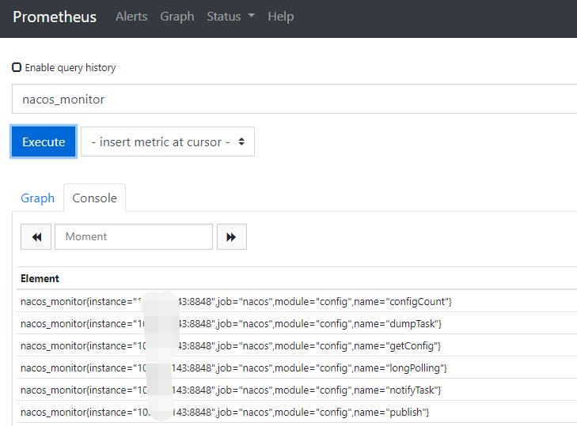577x426 pixels.
Task: Step forward in time with fast-forward icon
Action: coord(231,237)
